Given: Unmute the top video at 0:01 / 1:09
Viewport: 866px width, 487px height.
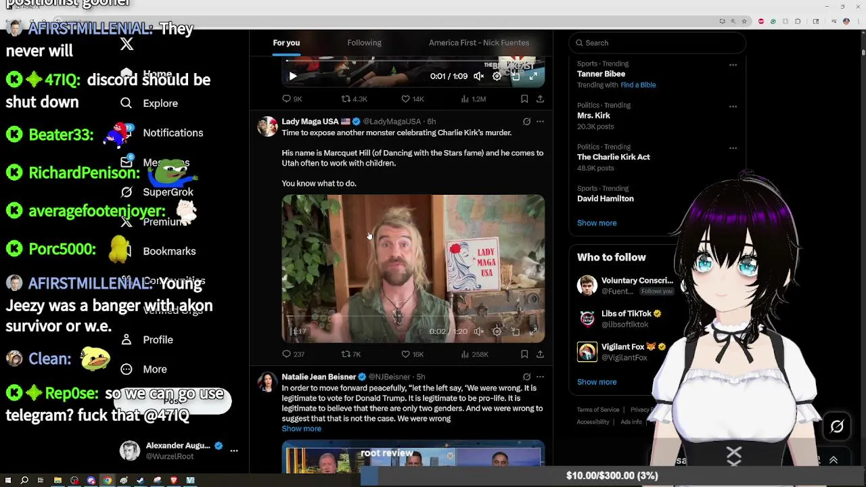Looking at the screenshot, I should 479,76.
